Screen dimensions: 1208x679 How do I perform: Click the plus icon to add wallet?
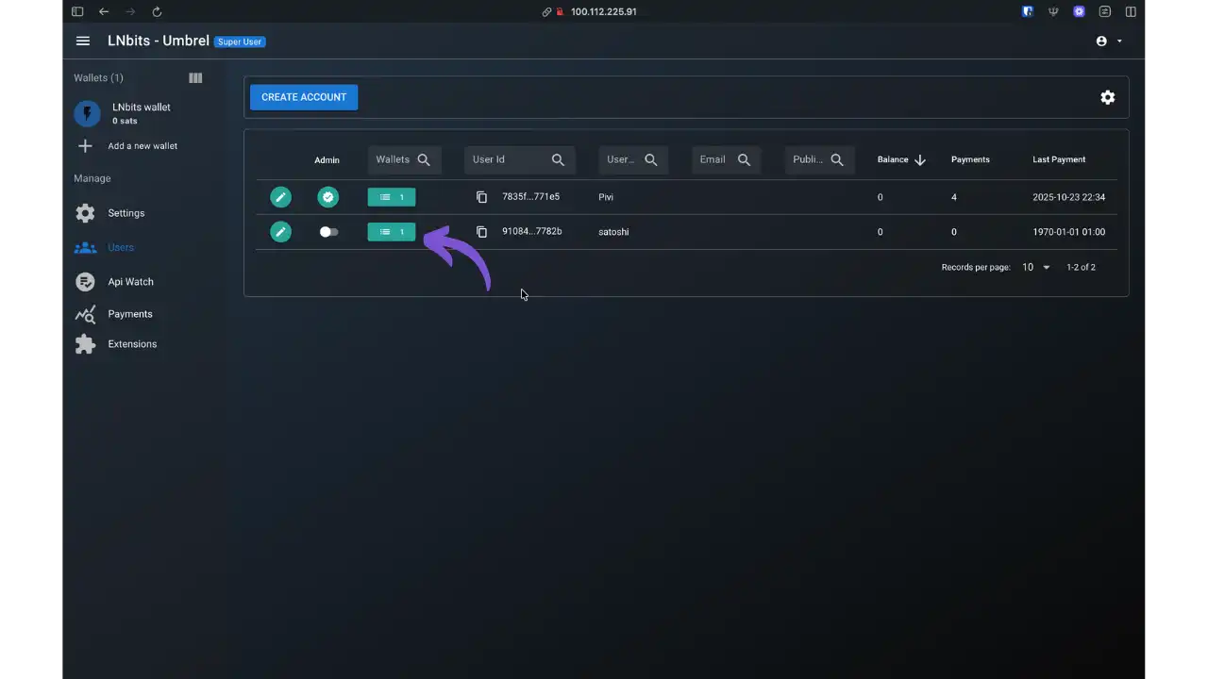tap(85, 146)
